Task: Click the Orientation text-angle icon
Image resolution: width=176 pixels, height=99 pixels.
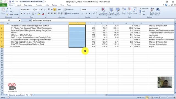Action: tap(59, 10)
